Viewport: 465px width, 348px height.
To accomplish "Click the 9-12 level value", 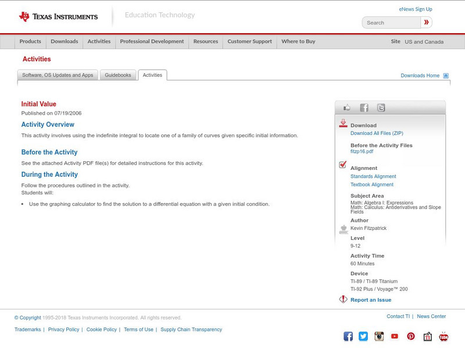I will pyautogui.click(x=355, y=246).
